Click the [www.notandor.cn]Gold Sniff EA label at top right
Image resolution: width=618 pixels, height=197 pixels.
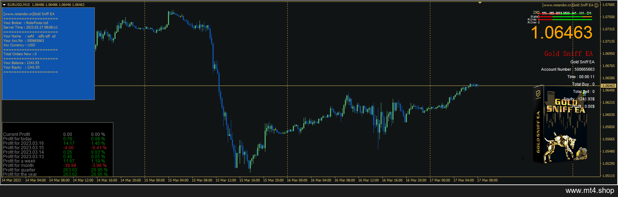(567, 5)
